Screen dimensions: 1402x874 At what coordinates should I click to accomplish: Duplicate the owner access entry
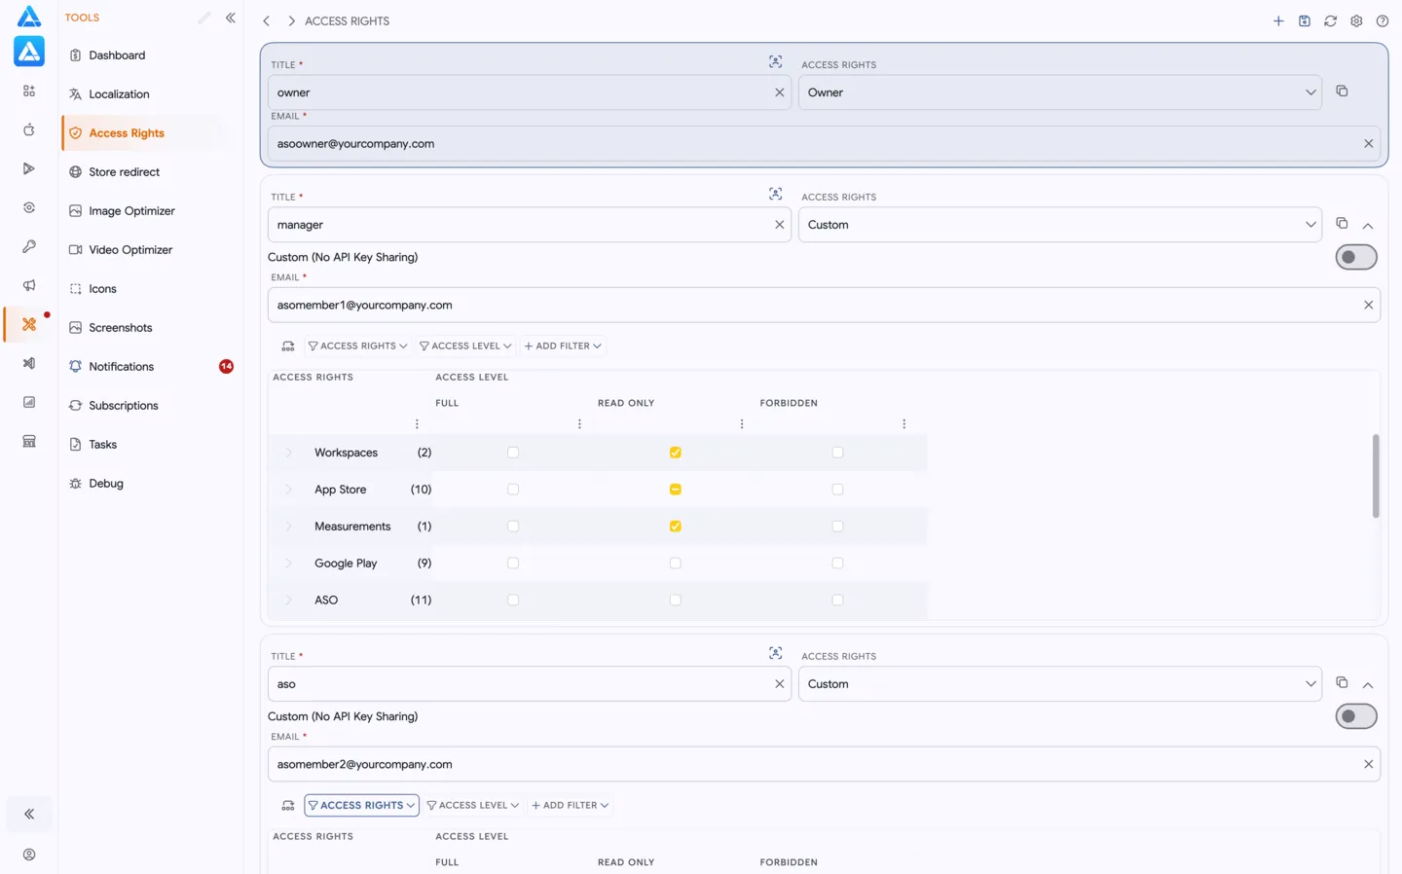coord(1342,91)
